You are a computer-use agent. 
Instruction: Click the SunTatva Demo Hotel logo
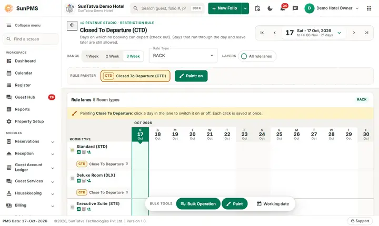pos(70,8)
